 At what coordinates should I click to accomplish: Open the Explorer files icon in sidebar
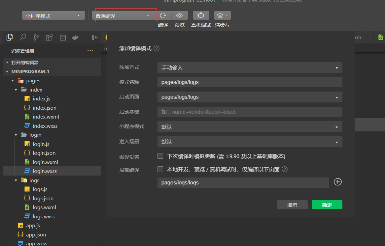tap(10, 37)
